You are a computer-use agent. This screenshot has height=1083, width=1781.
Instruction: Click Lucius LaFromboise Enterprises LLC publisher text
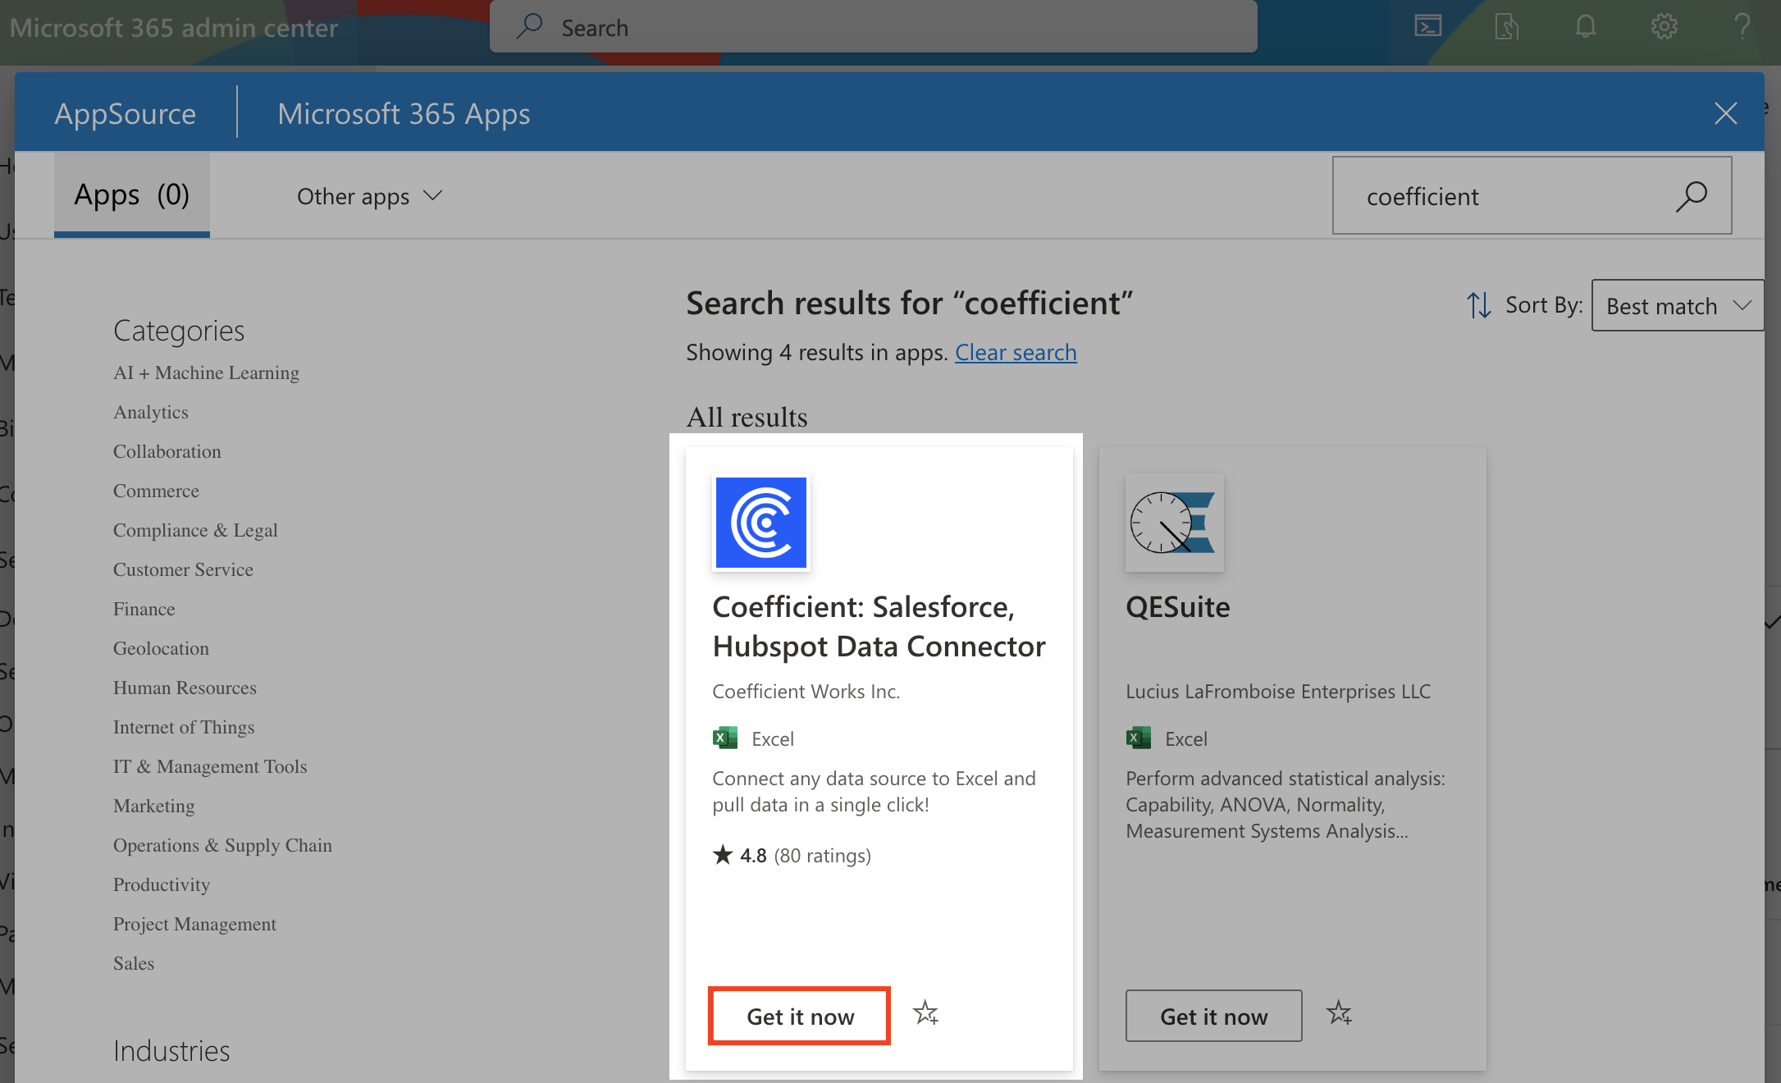(x=1277, y=692)
